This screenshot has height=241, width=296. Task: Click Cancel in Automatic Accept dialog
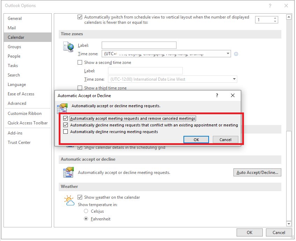point(225,140)
